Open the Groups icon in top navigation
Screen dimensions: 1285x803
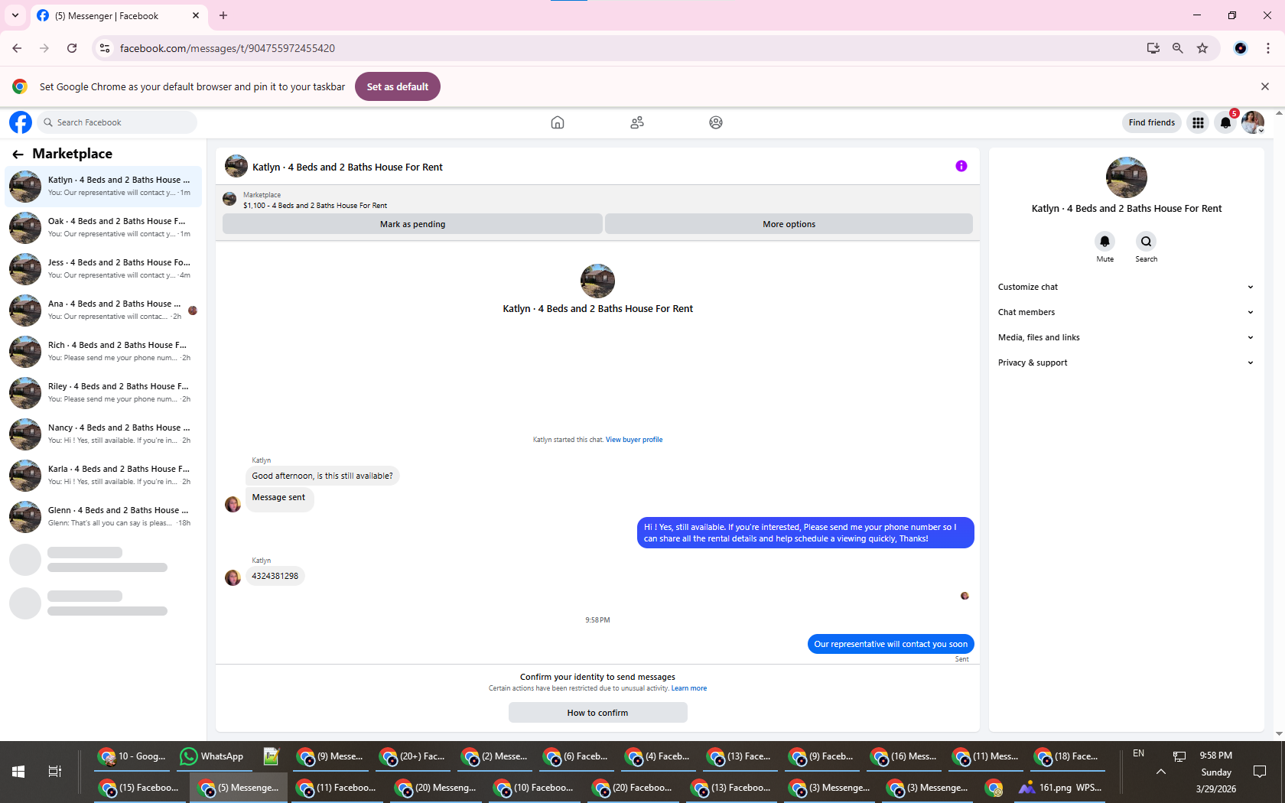point(716,122)
